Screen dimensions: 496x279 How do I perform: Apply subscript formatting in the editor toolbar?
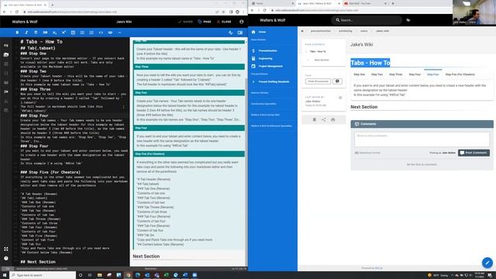click(54, 33)
